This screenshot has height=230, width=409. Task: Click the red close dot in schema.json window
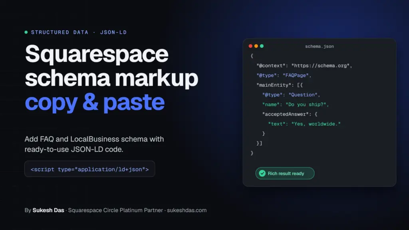tap(250, 46)
